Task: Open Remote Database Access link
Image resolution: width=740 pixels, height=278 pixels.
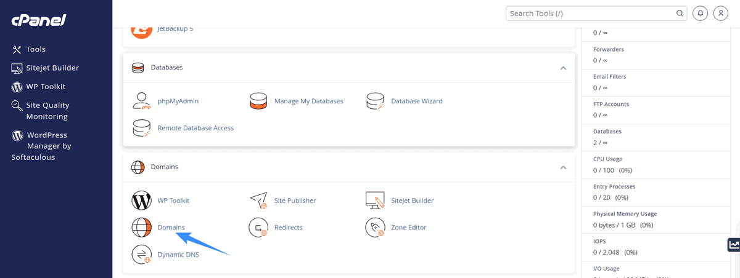Action: (x=195, y=128)
